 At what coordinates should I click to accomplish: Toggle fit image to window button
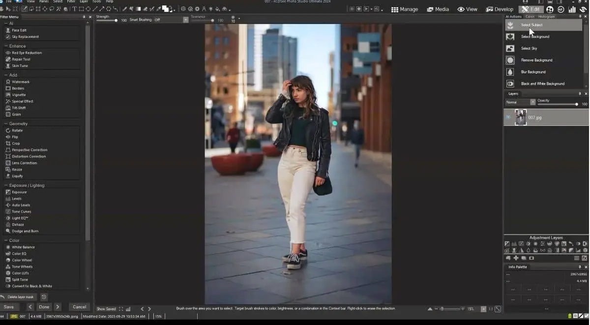click(x=498, y=309)
